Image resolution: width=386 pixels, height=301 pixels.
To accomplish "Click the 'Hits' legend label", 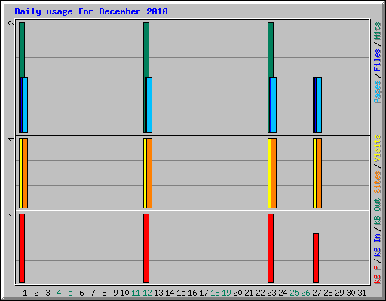I will (377, 31).
